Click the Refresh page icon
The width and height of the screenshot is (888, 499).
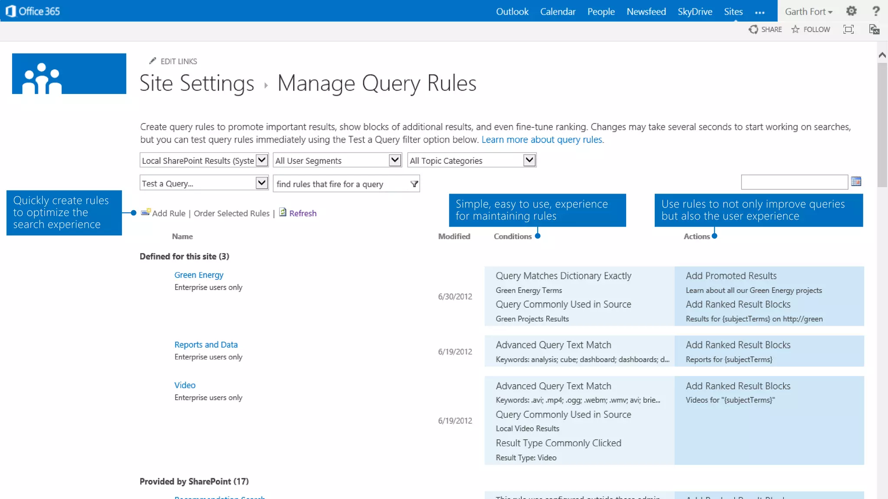click(x=283, y=212)
